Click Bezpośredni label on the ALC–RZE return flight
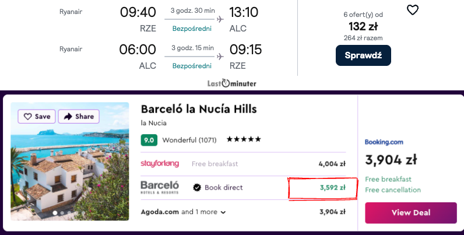The width and height of the screenshot is (464, 235). coord(190,65)
